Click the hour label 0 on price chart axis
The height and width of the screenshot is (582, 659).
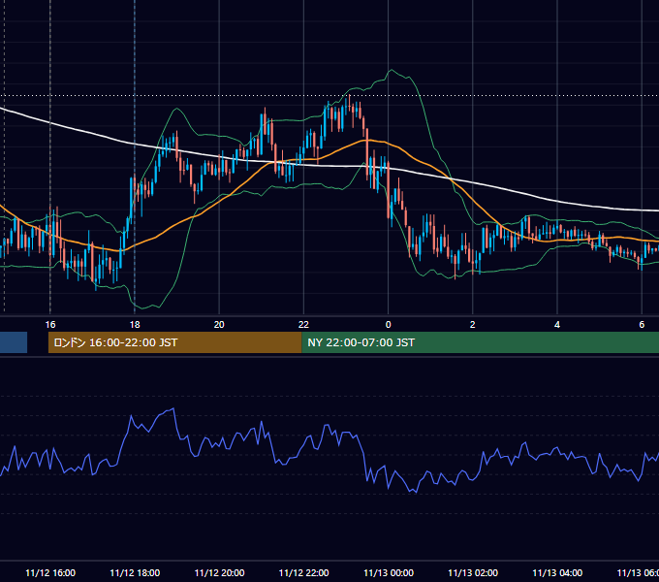point(388,325)
